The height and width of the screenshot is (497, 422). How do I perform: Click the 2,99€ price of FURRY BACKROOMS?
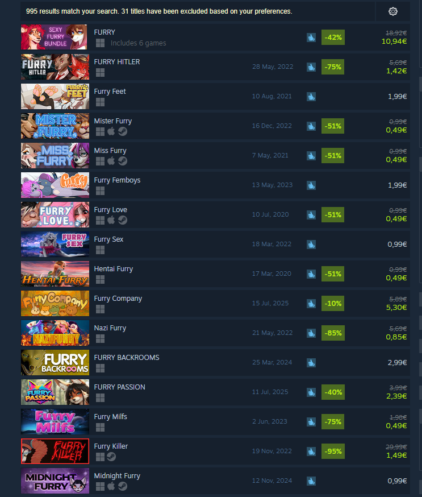pyautogui.click(x=397, y=363)
